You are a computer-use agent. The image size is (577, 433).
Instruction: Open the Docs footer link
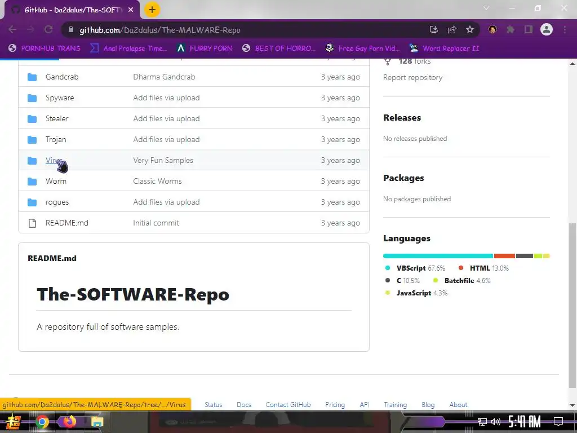coord(244,405)
